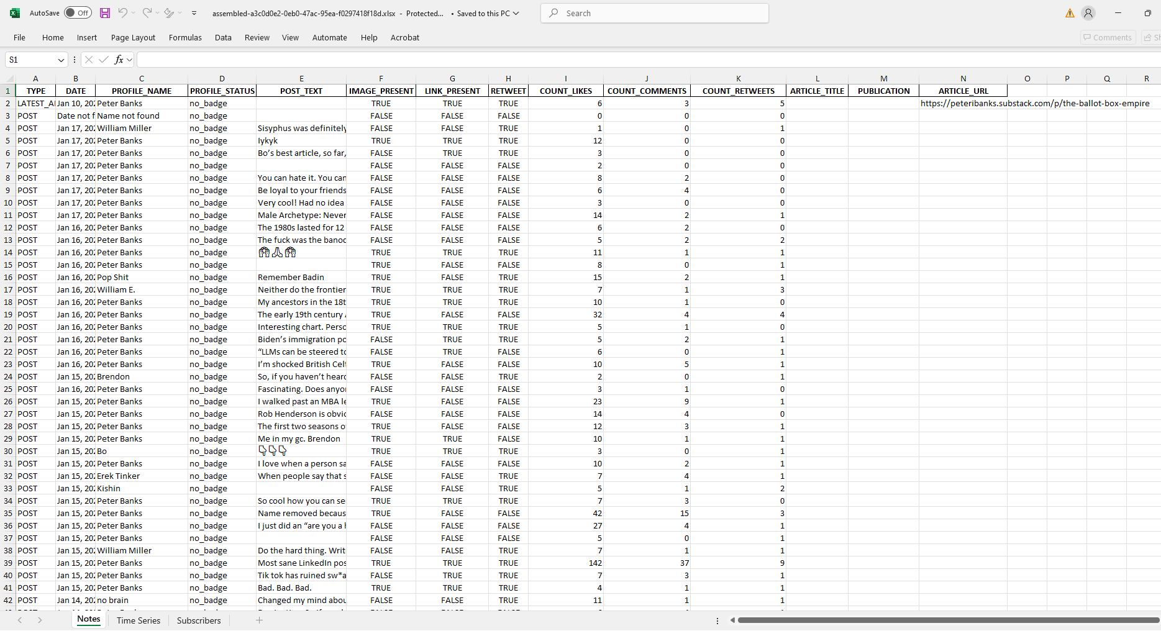
Task: Select column A header
Action: tap(35, 78)
